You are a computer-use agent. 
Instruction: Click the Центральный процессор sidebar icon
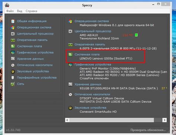13,34
